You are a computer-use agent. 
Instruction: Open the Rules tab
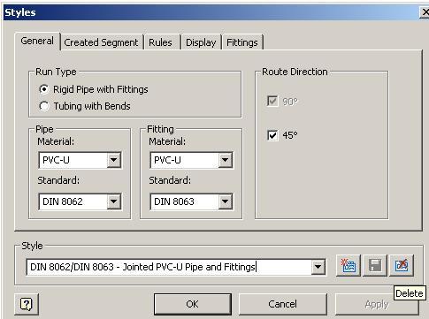(160, 42)
